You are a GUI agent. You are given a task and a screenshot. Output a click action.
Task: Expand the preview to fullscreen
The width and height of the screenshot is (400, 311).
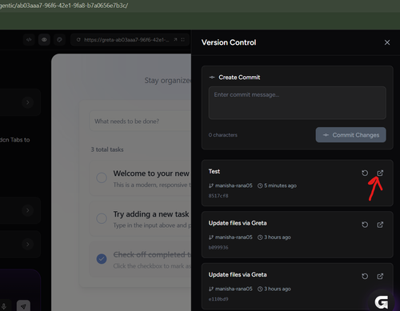[182, 40]
